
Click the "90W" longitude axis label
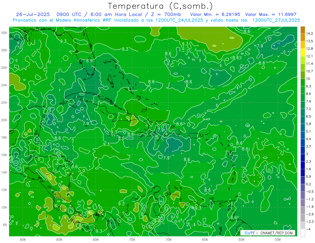23,240
